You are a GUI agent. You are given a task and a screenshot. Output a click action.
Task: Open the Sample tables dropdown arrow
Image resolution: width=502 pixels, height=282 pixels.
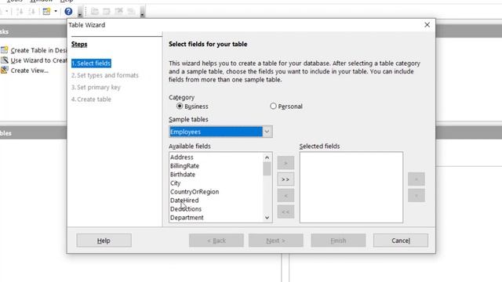pyautogui.click(x=267, y=132)
